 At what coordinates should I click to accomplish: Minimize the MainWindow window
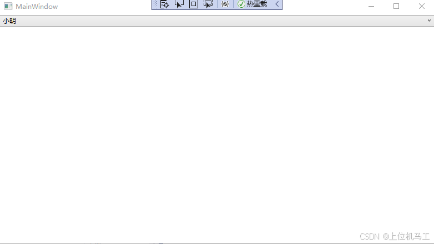(371, 6)
